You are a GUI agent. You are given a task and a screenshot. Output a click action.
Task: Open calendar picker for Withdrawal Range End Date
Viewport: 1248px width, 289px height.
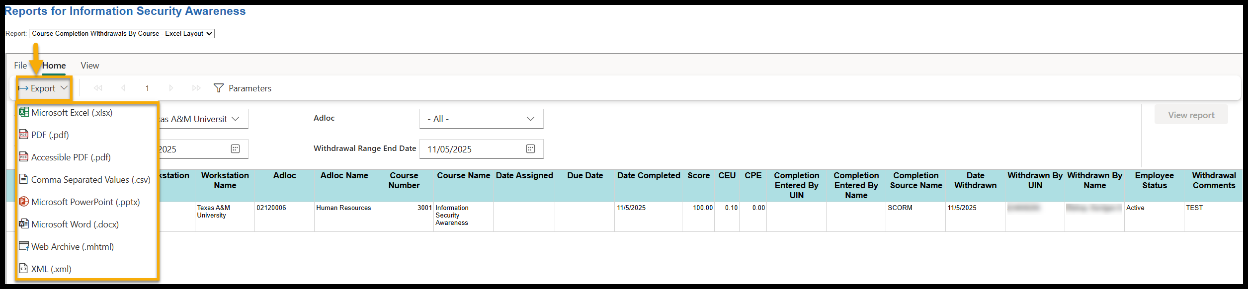(x=530, y=149)
